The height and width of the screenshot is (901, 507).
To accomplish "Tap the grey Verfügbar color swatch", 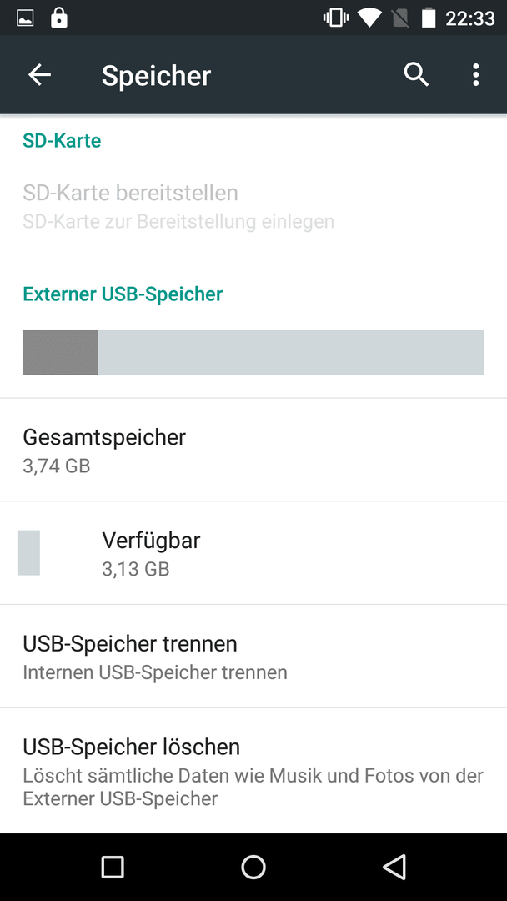I will pyautogui.click(x=28, y=553).
